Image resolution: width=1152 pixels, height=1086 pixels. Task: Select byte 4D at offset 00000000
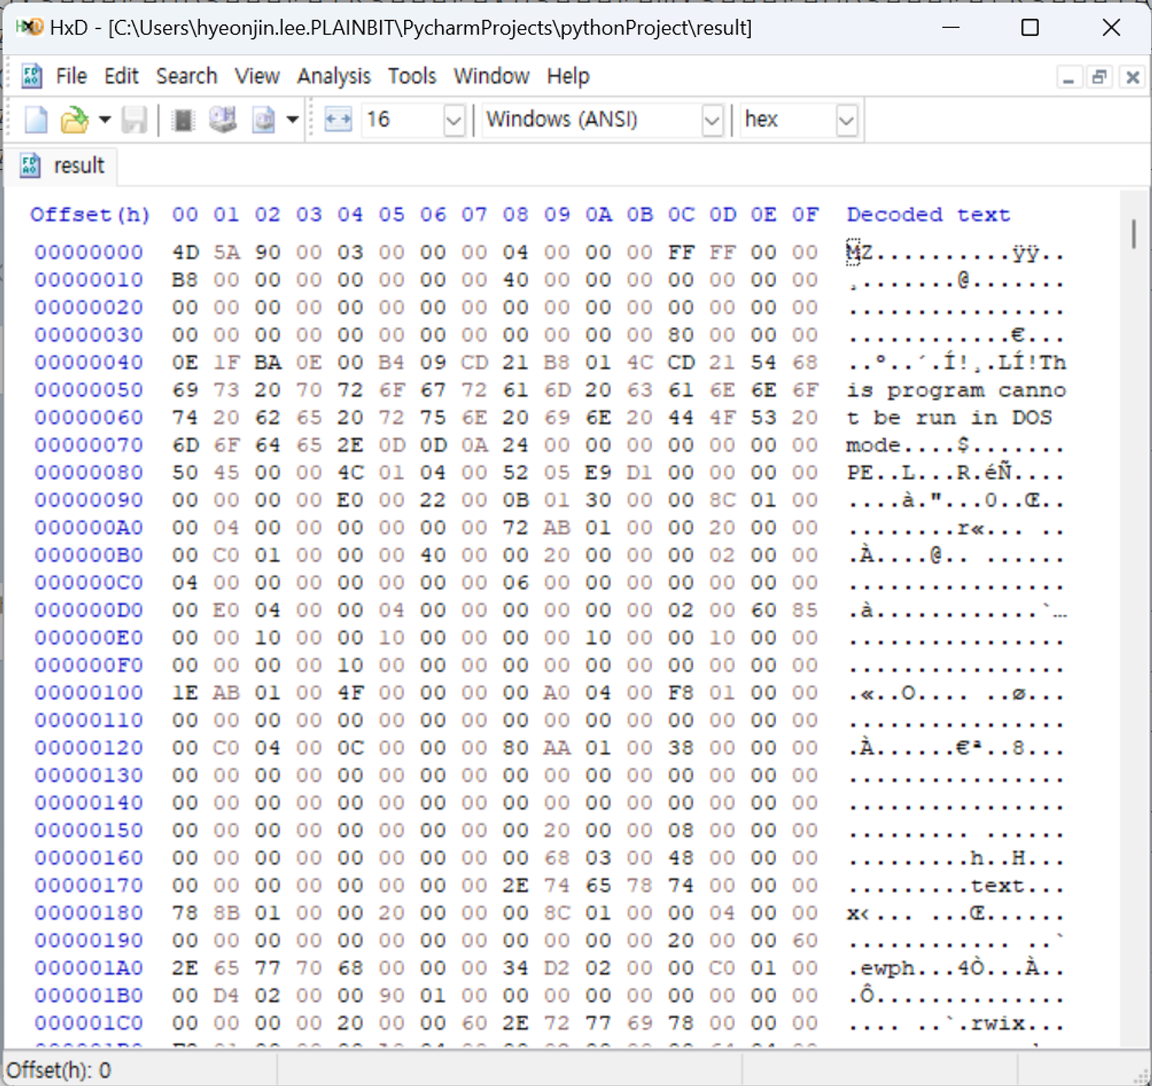click(x=185, y=253)
